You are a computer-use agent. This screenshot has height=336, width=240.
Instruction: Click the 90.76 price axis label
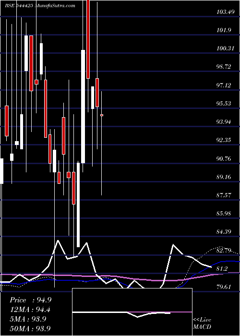coord(224,159)
